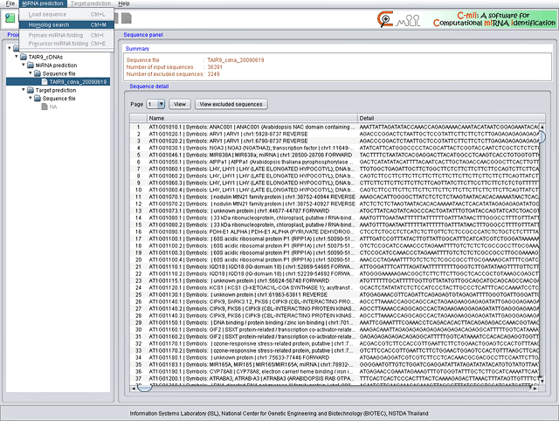Click the file icon of TAIR9_cdna_20090619
This screenshot has width=559, height=421.
pos(45,81)
